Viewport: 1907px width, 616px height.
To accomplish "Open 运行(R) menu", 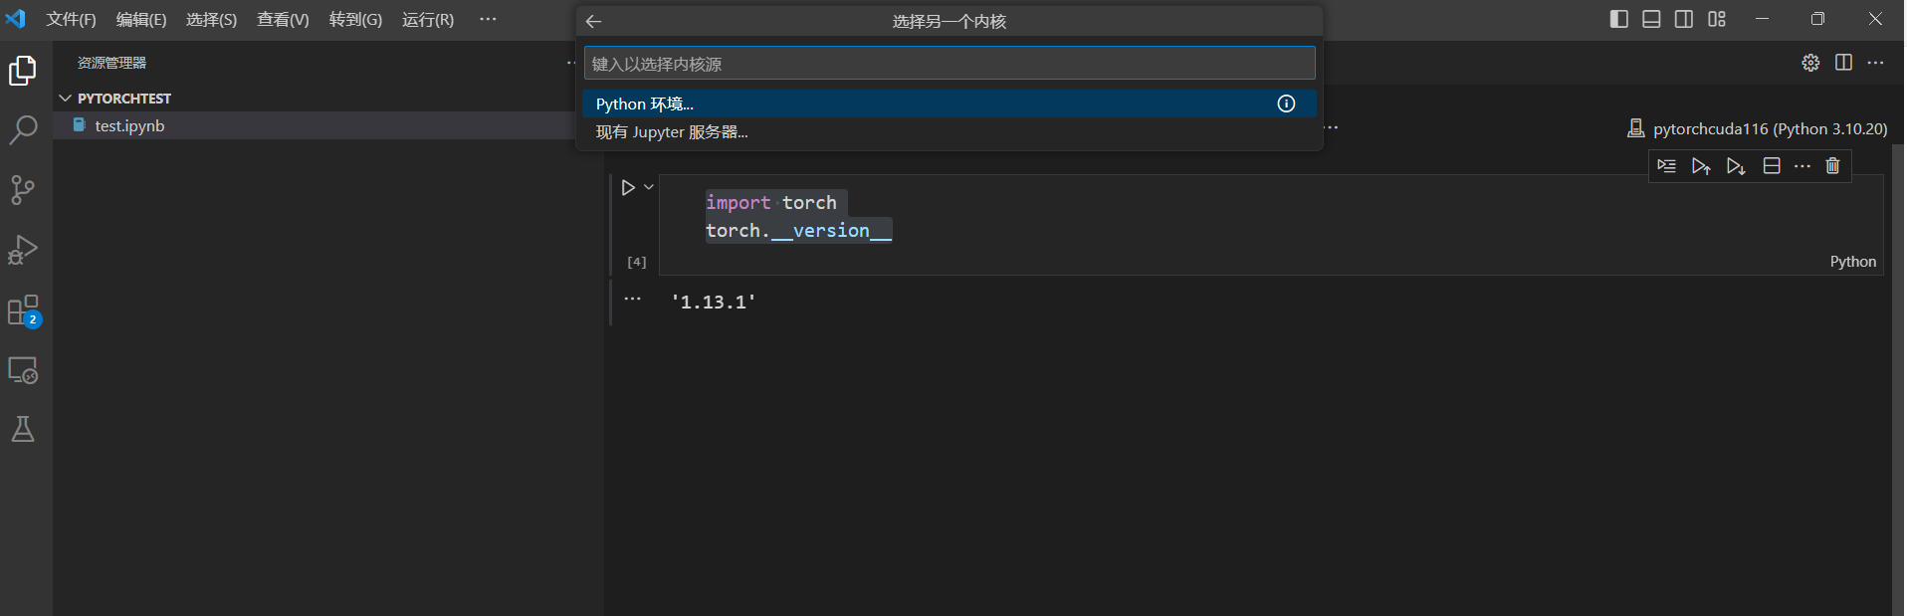I will (x=428, y=20).
